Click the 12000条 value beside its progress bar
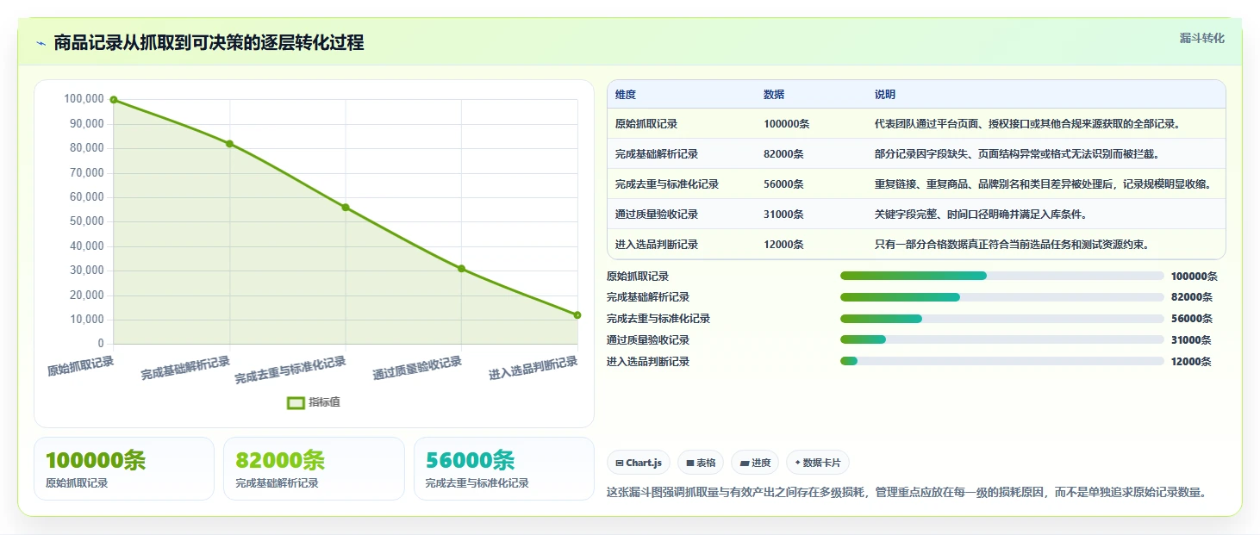The width and height of the screenshot is (1260, 535). tap(1192, 362)
